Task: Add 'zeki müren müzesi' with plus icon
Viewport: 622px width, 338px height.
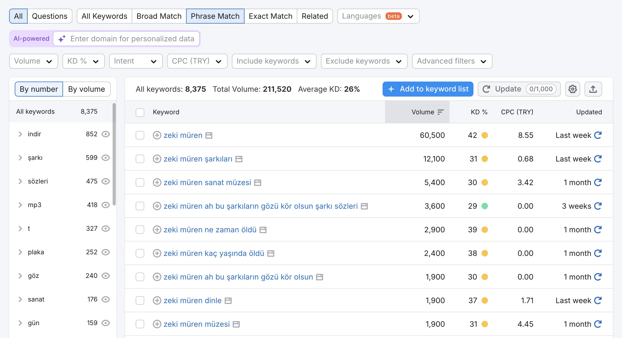Action: tap(157, 324)
